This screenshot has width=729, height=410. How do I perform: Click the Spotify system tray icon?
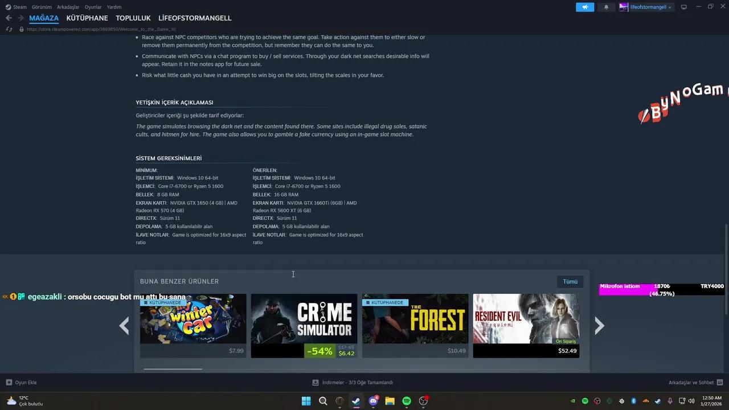pos(585,401)
